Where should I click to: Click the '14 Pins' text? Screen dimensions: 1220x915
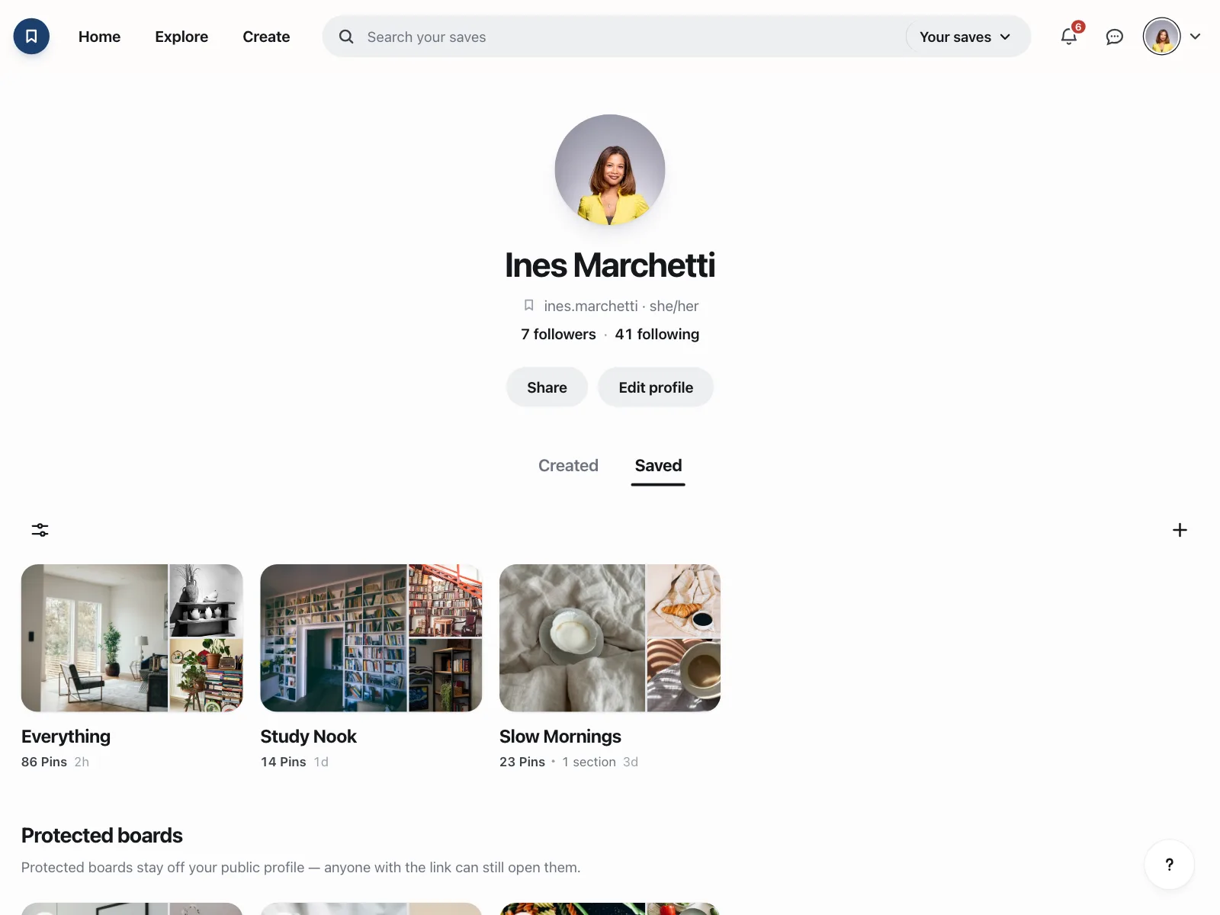[283, 762]
